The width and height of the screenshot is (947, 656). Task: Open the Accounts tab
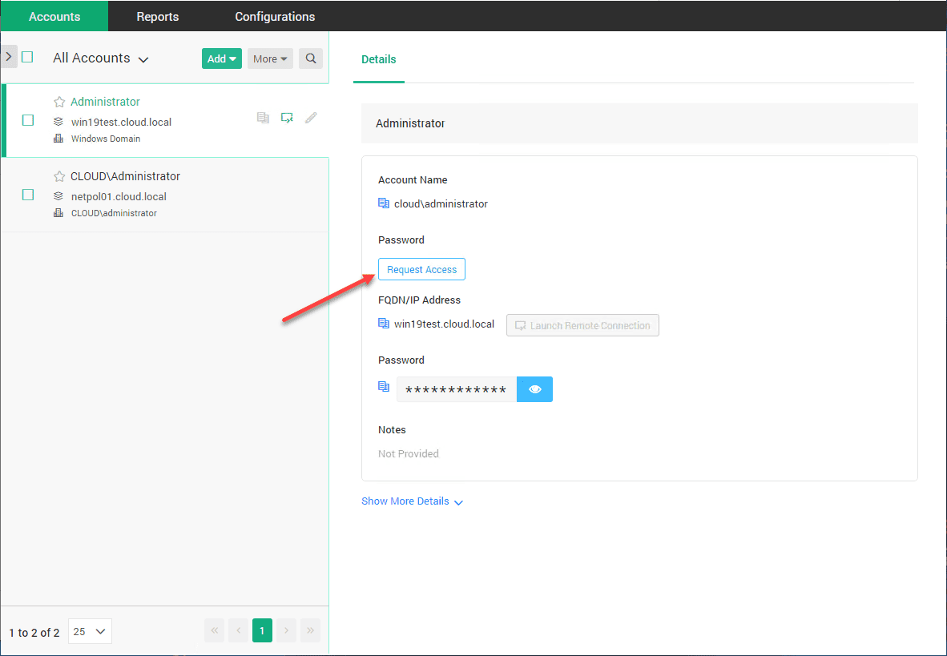pyautogui.click(x=54, y=16)
